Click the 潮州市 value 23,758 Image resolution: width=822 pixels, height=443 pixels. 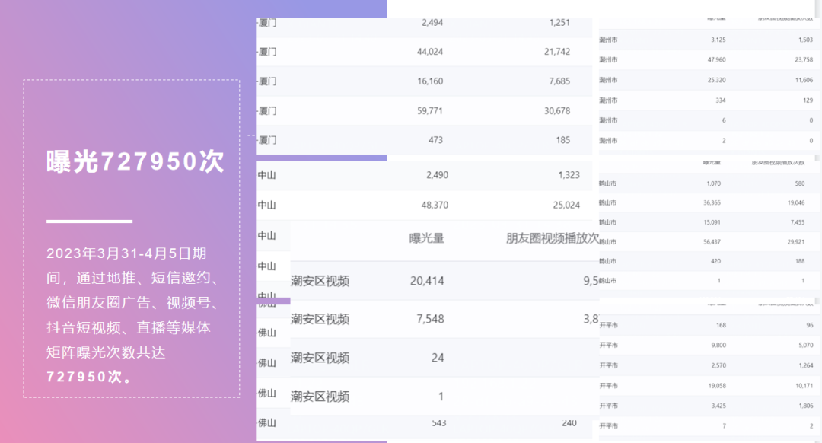(x=804, y=60)
